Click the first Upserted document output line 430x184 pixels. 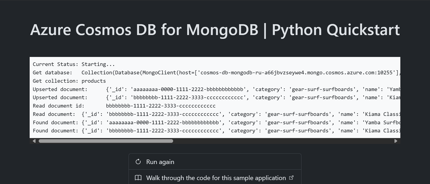tap(154, 89)
